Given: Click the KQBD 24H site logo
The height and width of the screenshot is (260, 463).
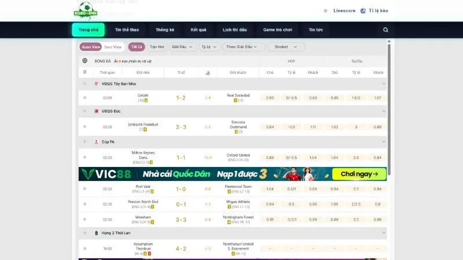Looking at the screenshot, I should click(86, 10).
